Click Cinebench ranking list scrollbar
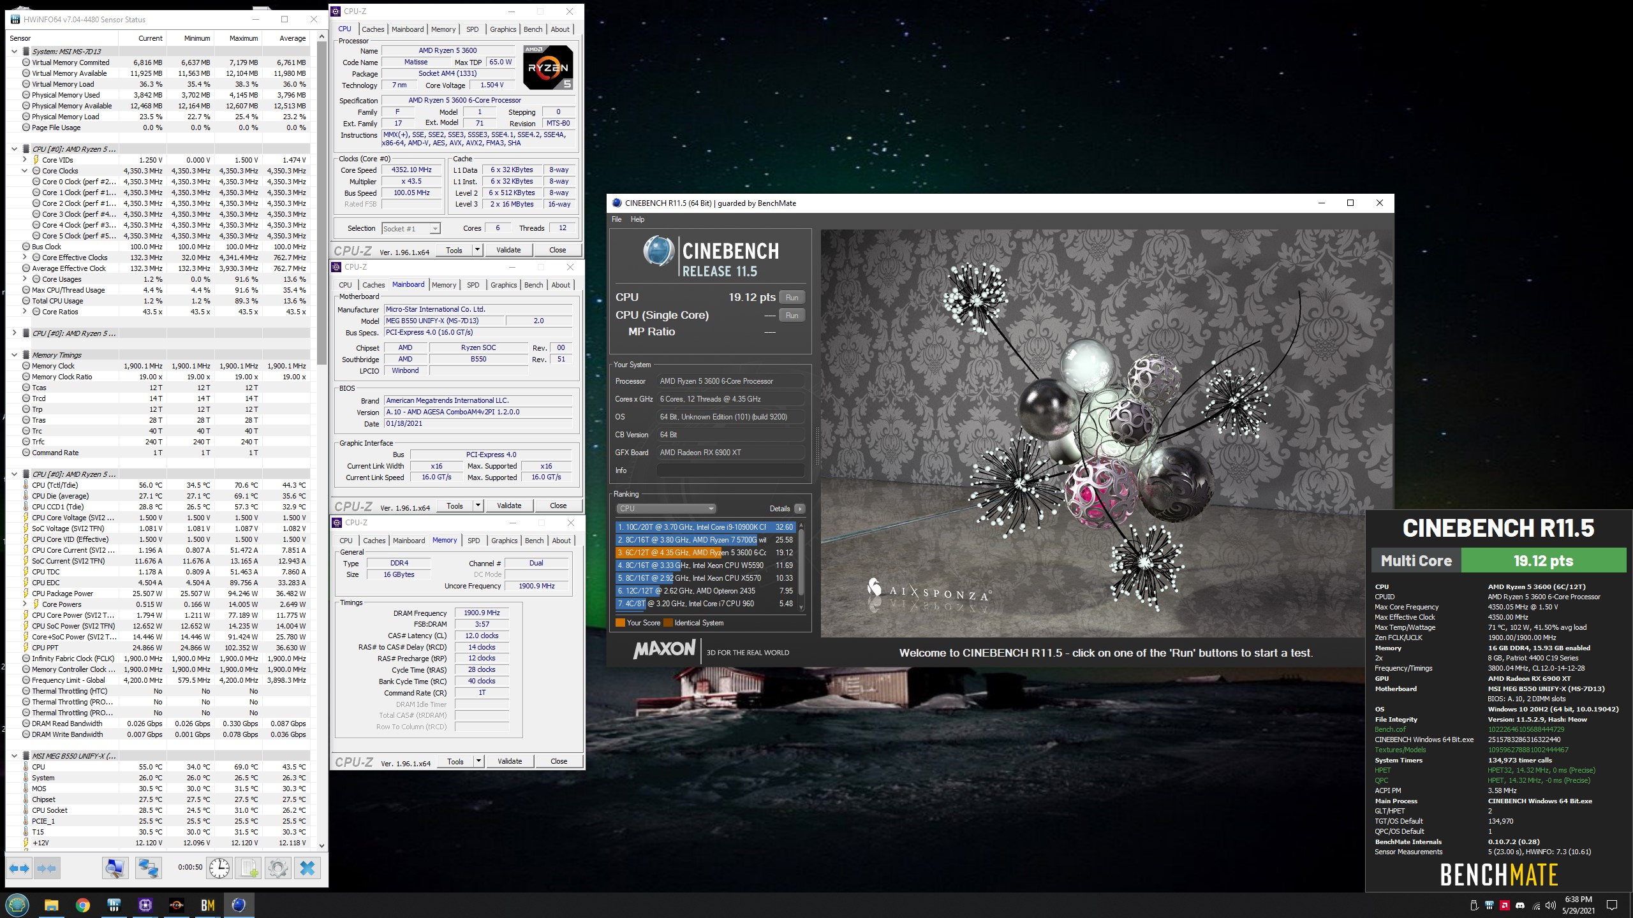The width and height of the screenshot is (1633, 918). pyautogui.click(x=801, y=565)
